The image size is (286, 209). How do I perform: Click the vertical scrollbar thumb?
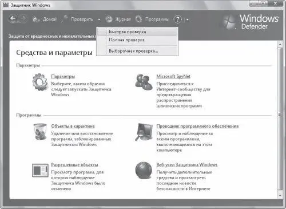[280, 119]
